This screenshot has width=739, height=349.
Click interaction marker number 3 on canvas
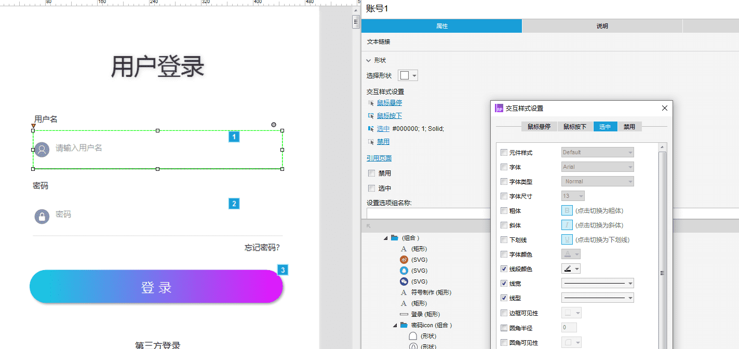click(283, 270)
